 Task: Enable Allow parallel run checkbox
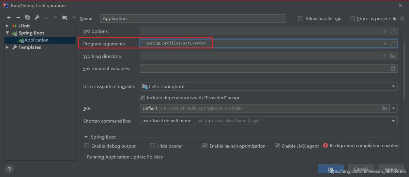pos(301,19)
